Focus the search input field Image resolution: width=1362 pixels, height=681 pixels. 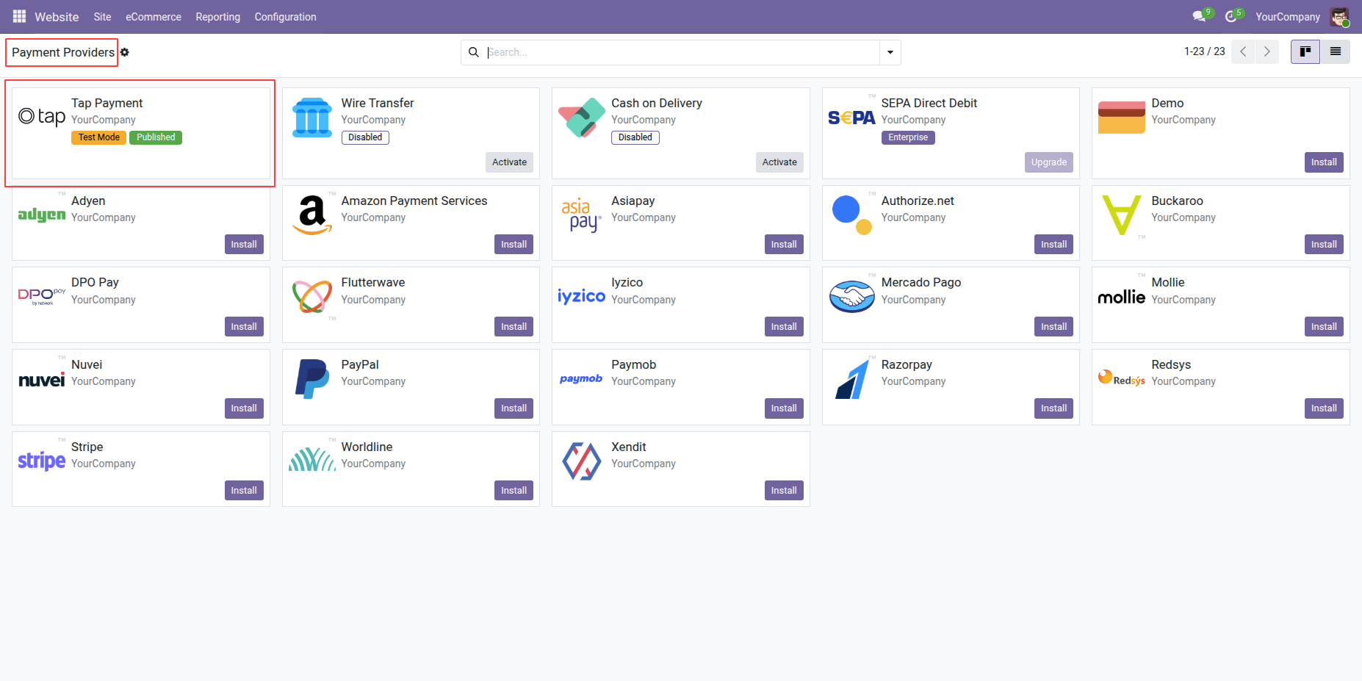point(682,52)
